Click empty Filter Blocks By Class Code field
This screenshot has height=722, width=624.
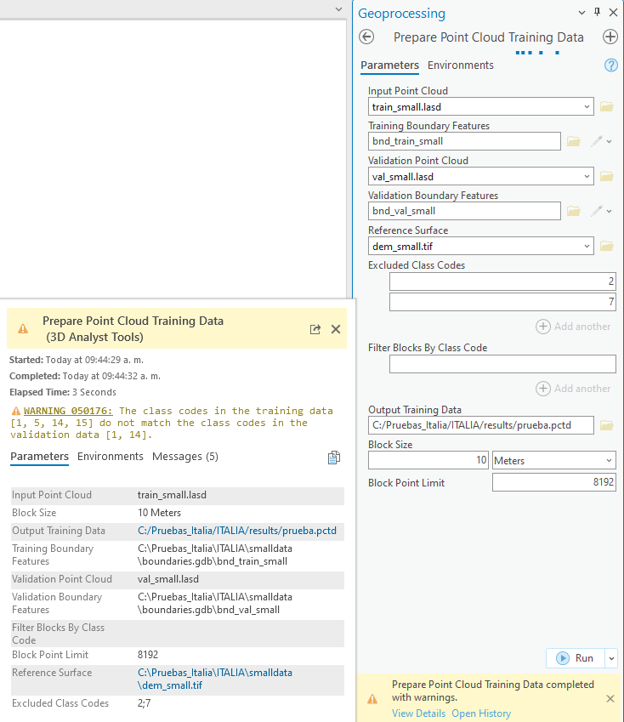click(x=502, y=364)
